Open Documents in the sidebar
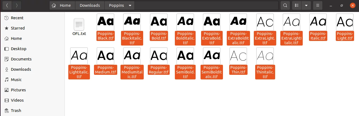Viewport: 359px width, 116px height. pos(32,59)
